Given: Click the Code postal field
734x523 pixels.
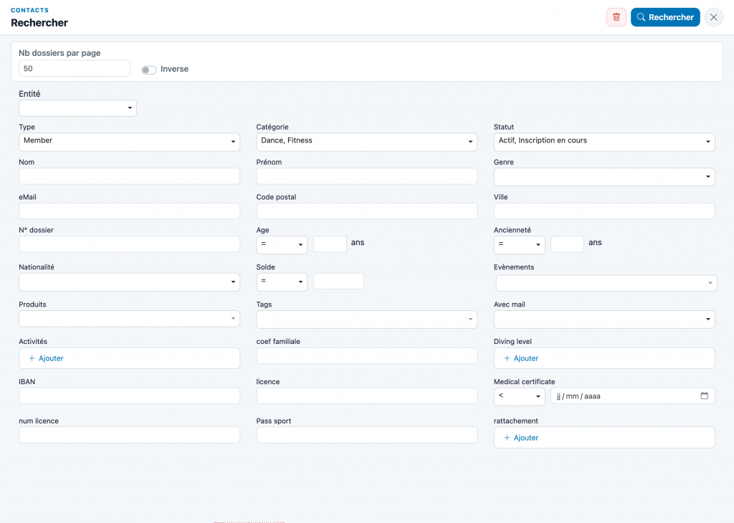Looking at the screenshot, I should coord(366,211).
